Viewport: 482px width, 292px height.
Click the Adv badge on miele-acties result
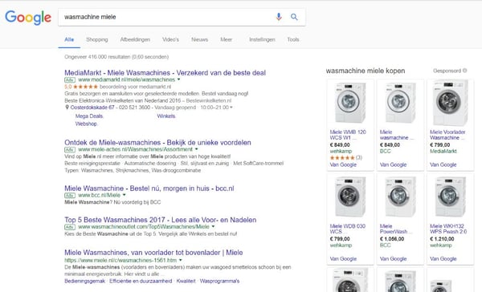pos(70,149)
